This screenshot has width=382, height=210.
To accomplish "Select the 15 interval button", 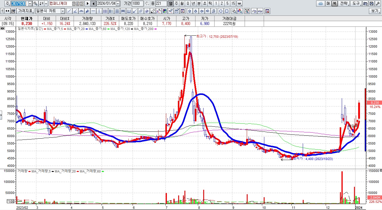I will click(x=233, y=4).
